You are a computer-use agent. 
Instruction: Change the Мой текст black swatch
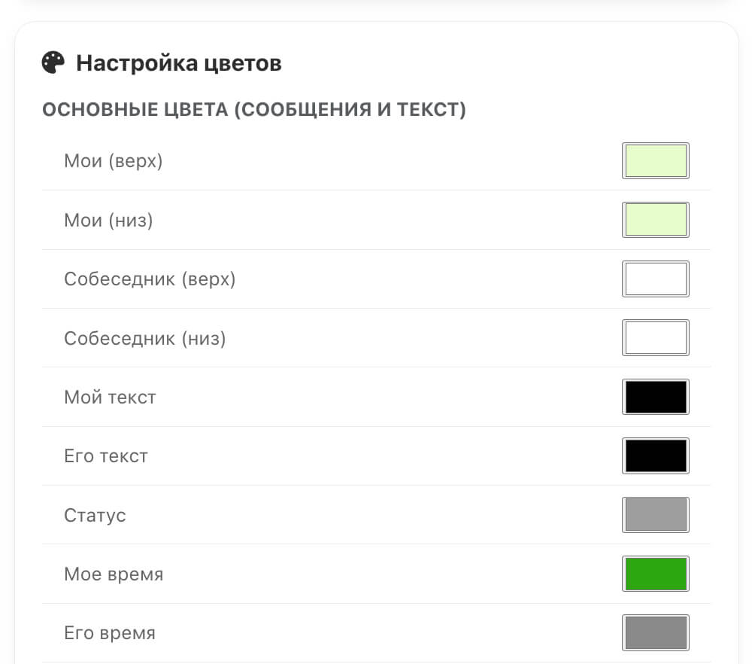click(x=655, y=397)
